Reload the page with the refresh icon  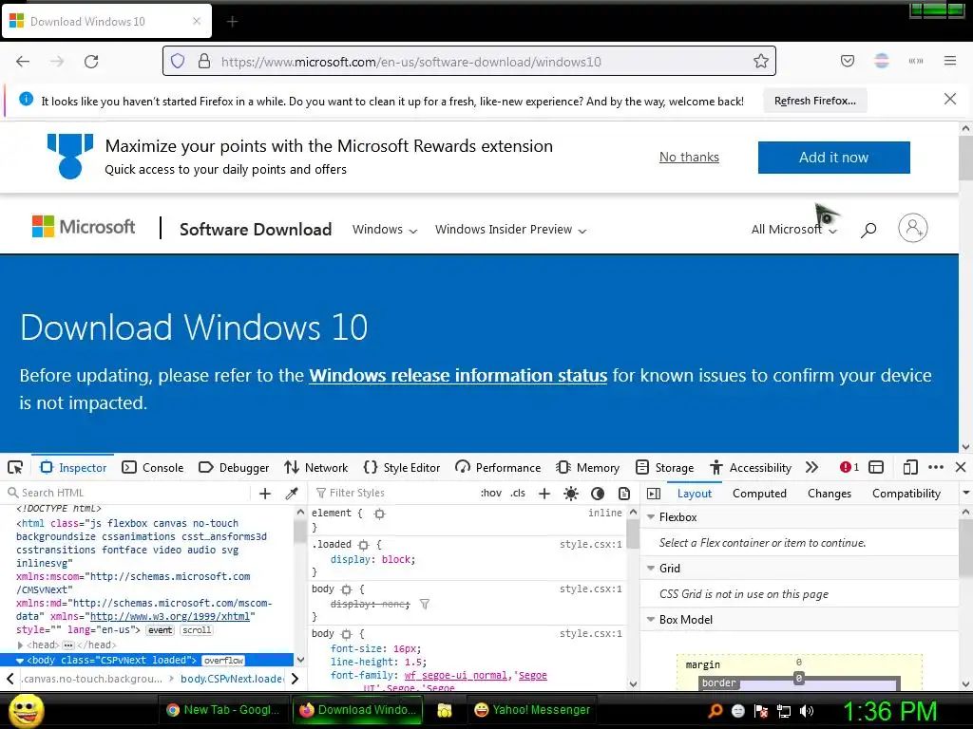pos(91,62)
